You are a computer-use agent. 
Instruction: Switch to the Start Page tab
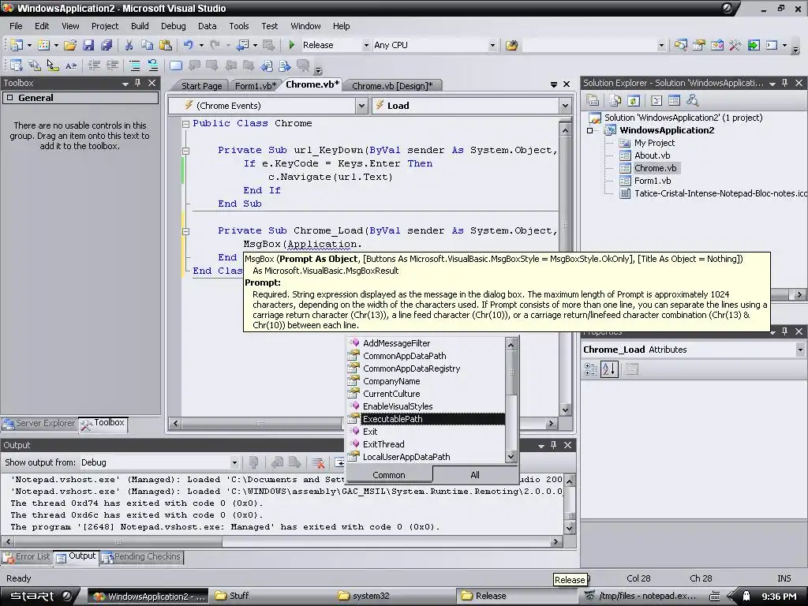click(201, 86)
